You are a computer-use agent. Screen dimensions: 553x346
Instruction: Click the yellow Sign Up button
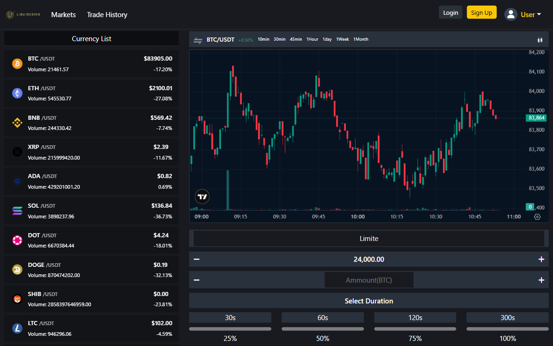pyautogui.click(x=481, y=12)
